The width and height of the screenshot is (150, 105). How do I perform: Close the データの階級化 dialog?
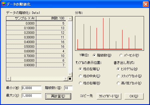pyautogui.click(x=146, y=4)
